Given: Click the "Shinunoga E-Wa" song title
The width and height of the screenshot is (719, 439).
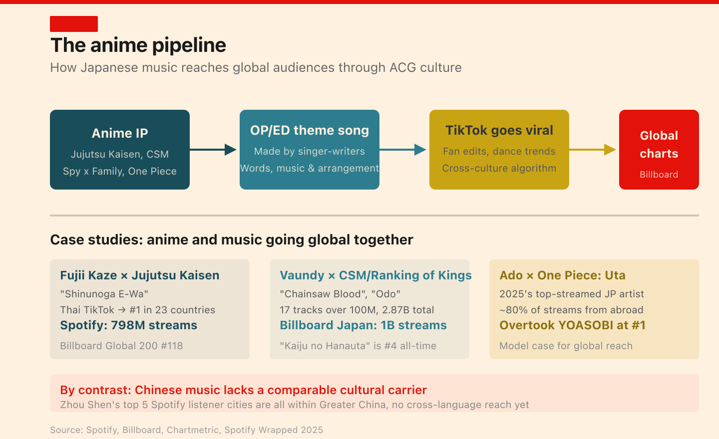Looking at the screenshot, I should tap(104, 294).
